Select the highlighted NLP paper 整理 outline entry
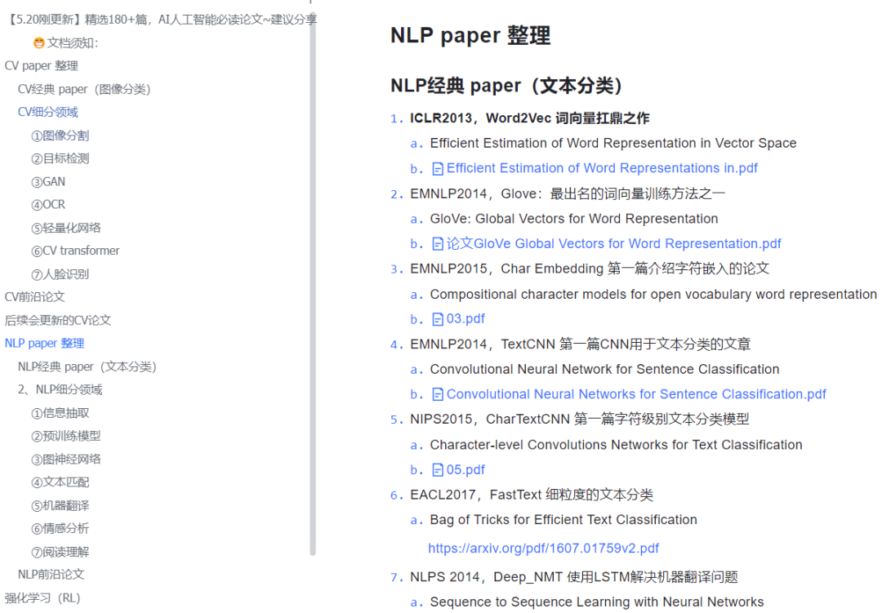 [44, 343]
